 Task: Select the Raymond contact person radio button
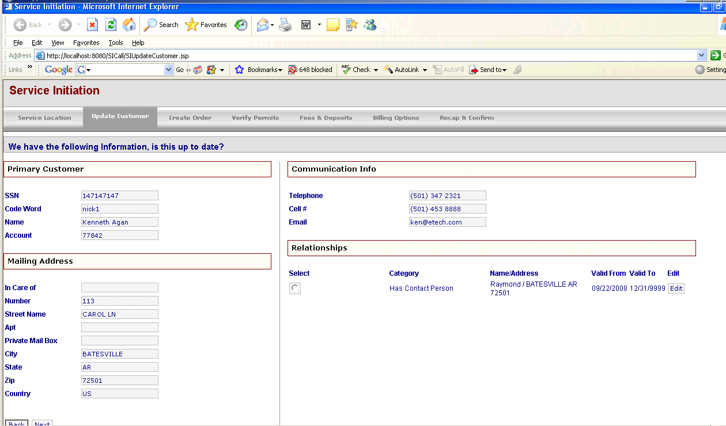(294, 288)
